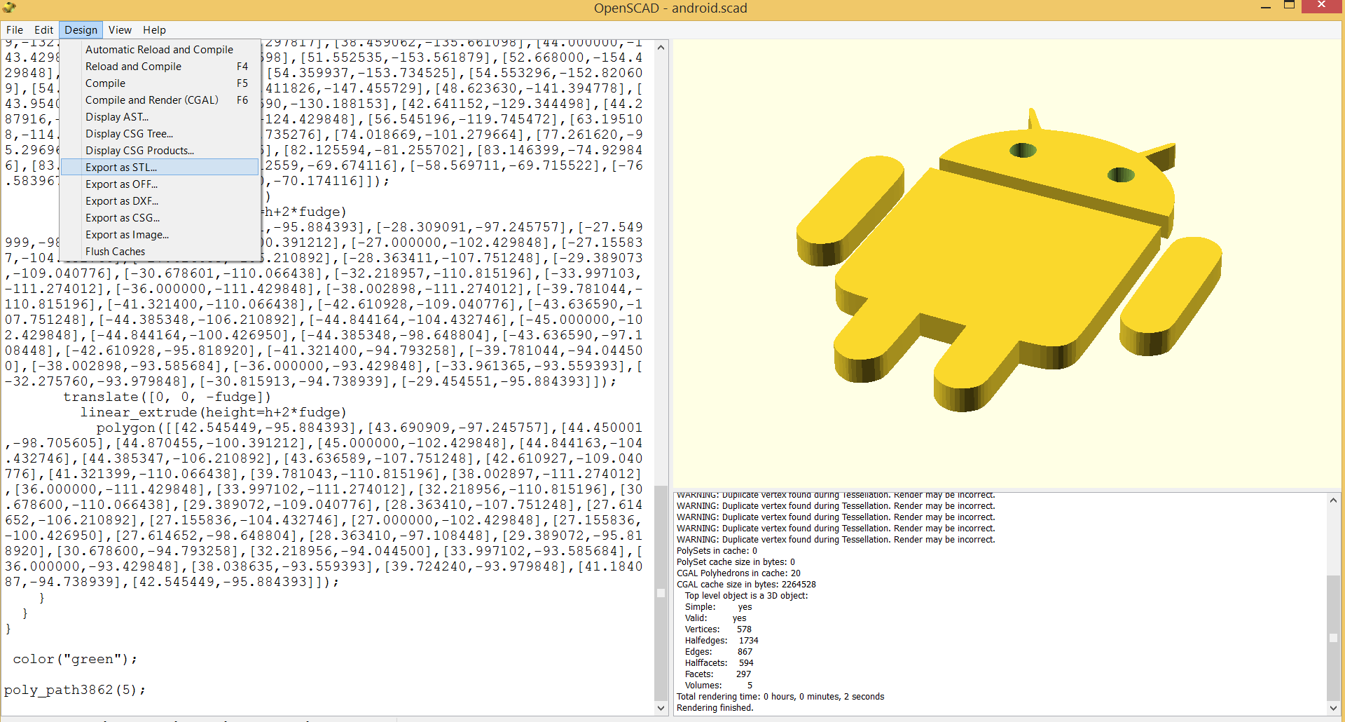Viewport: 1345px width, 722px height.
Task: Run "Flush Caches" from the Design menu
Action: (115, 251)
